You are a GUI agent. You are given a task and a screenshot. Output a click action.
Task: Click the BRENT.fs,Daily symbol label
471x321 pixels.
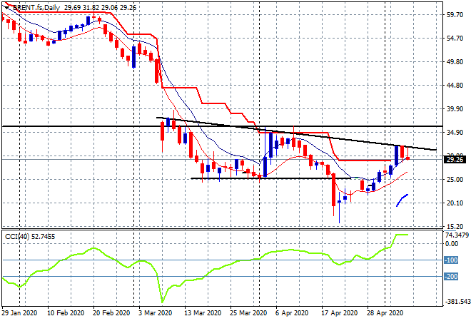pyautogui.click(x=36, y=8)
